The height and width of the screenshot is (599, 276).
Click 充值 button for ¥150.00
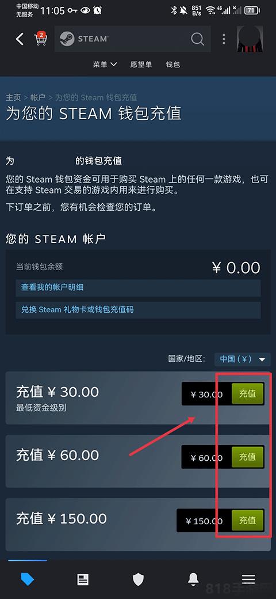tap(248, 520)
